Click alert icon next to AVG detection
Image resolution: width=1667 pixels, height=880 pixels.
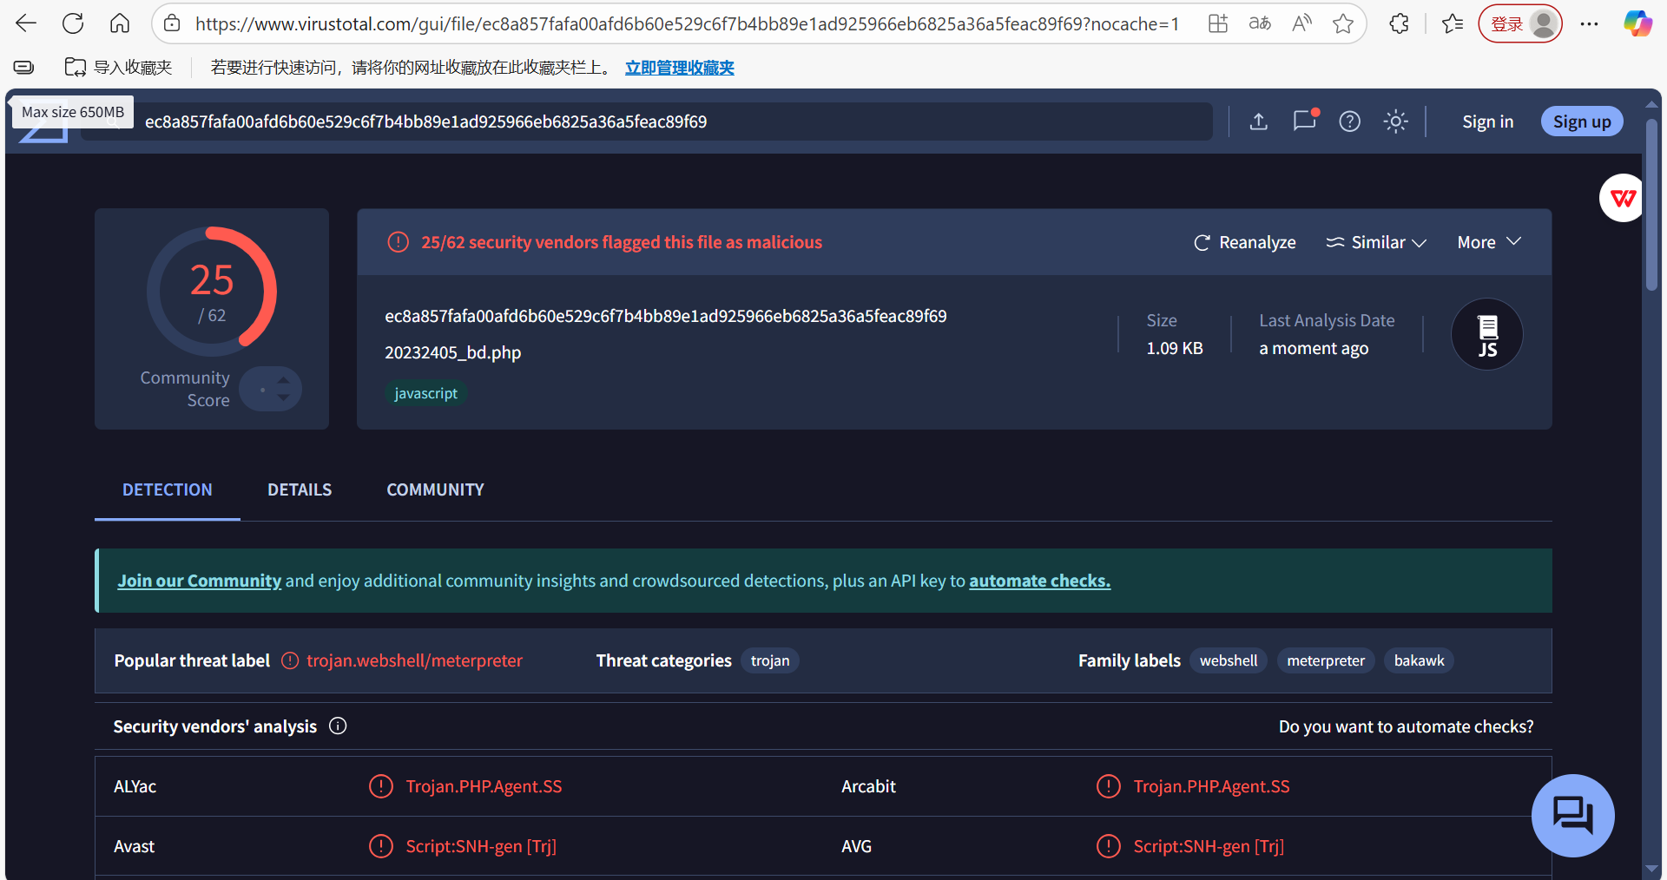[1109, 846]
